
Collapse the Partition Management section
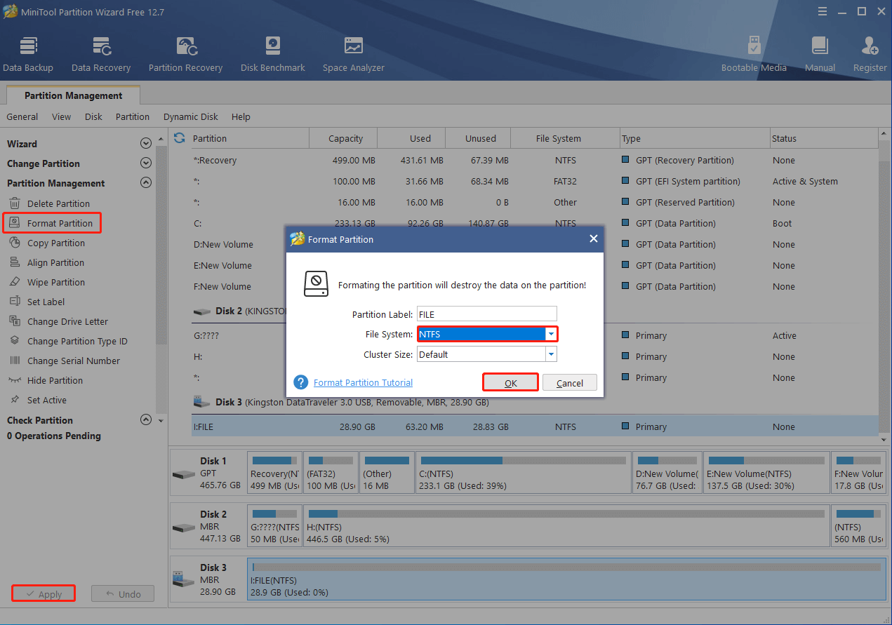tap(146, 183)
